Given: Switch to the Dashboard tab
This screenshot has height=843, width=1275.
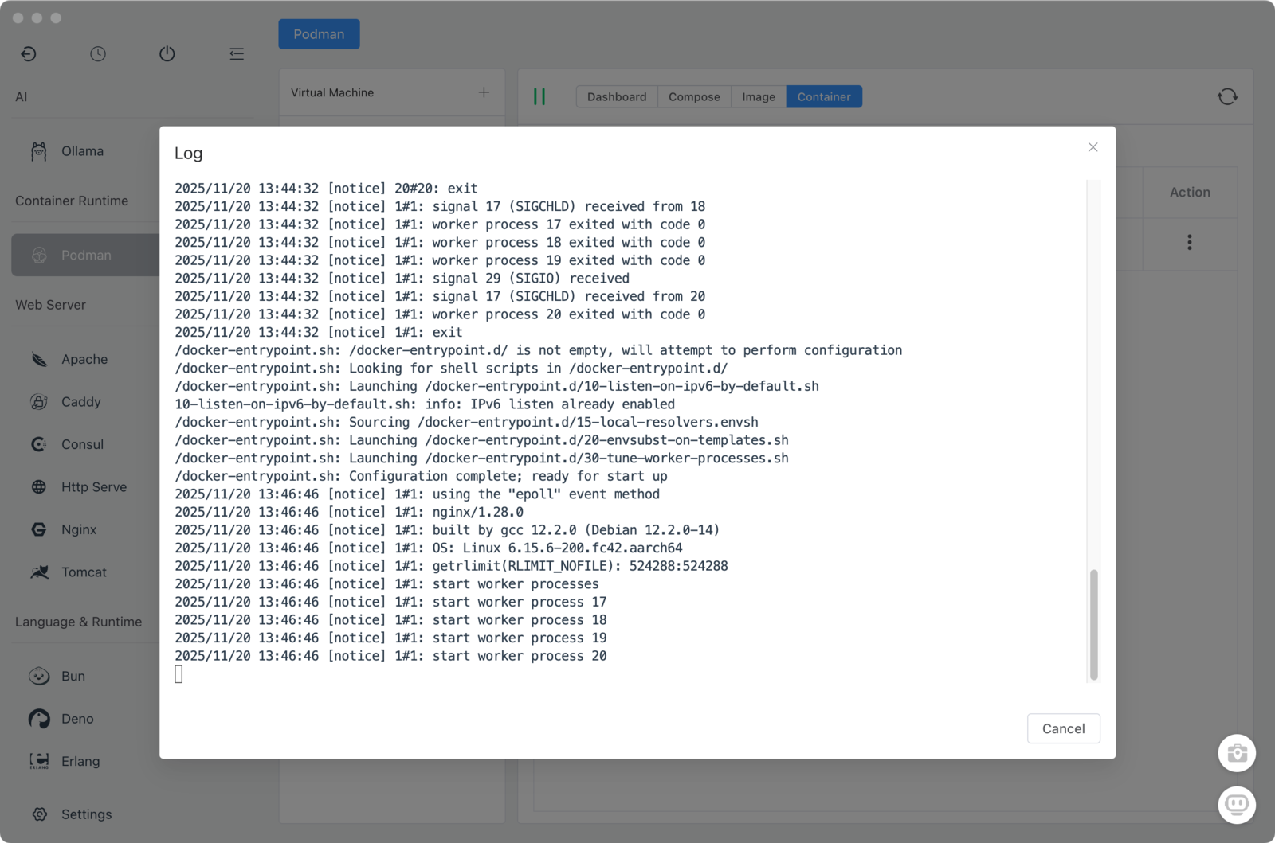Looking at the screenshot, I should coord(616,96).
